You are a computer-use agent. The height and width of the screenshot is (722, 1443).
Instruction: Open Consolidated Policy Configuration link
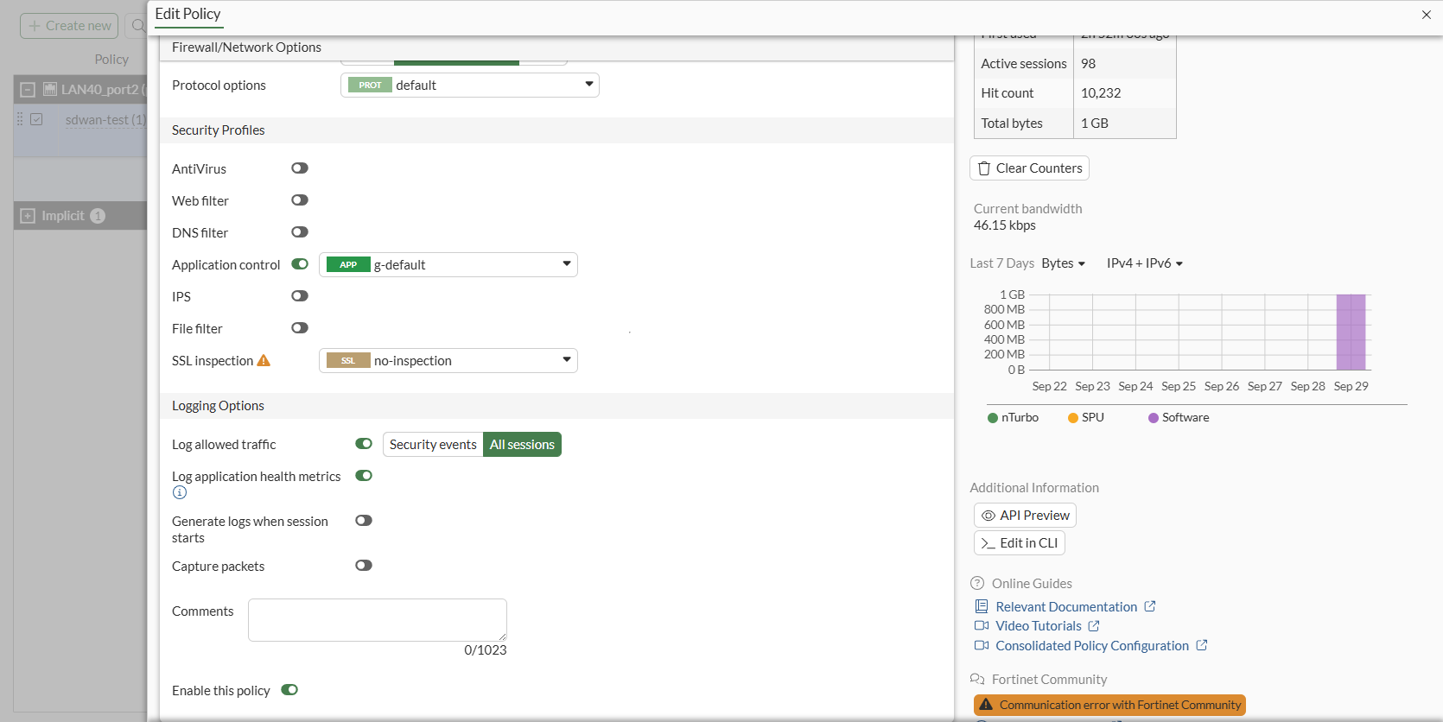coord(1092,646)
